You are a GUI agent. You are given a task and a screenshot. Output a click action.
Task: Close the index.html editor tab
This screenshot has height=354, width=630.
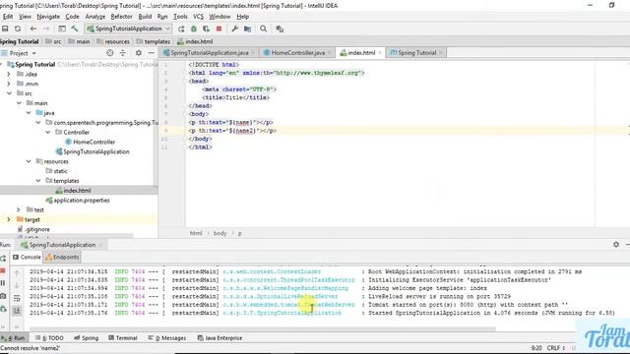380,52
